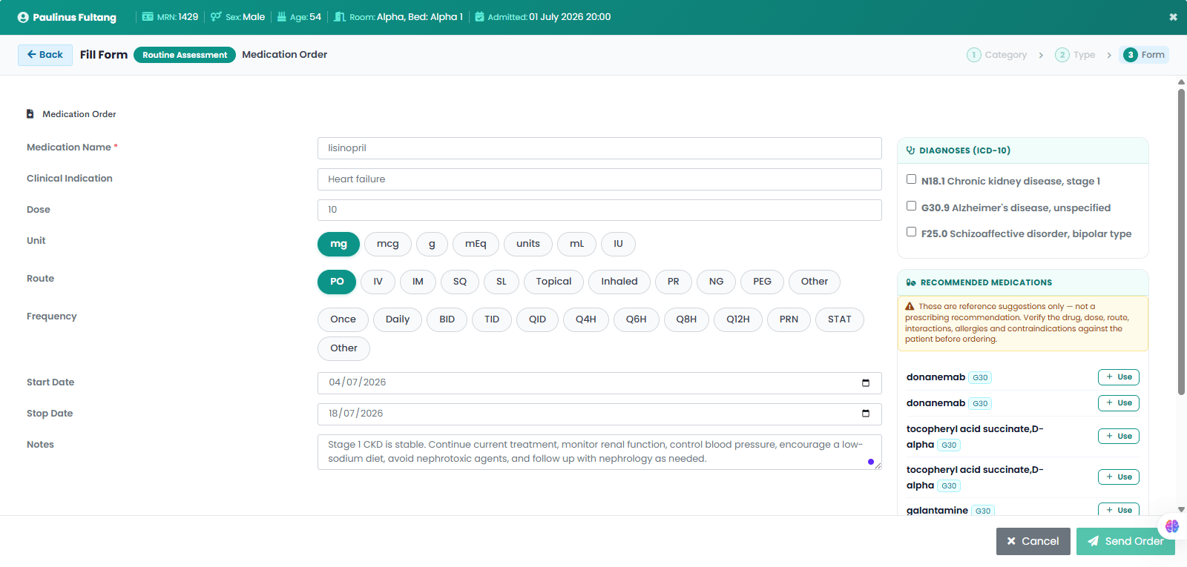Select the IU unit

coord(618,244)
